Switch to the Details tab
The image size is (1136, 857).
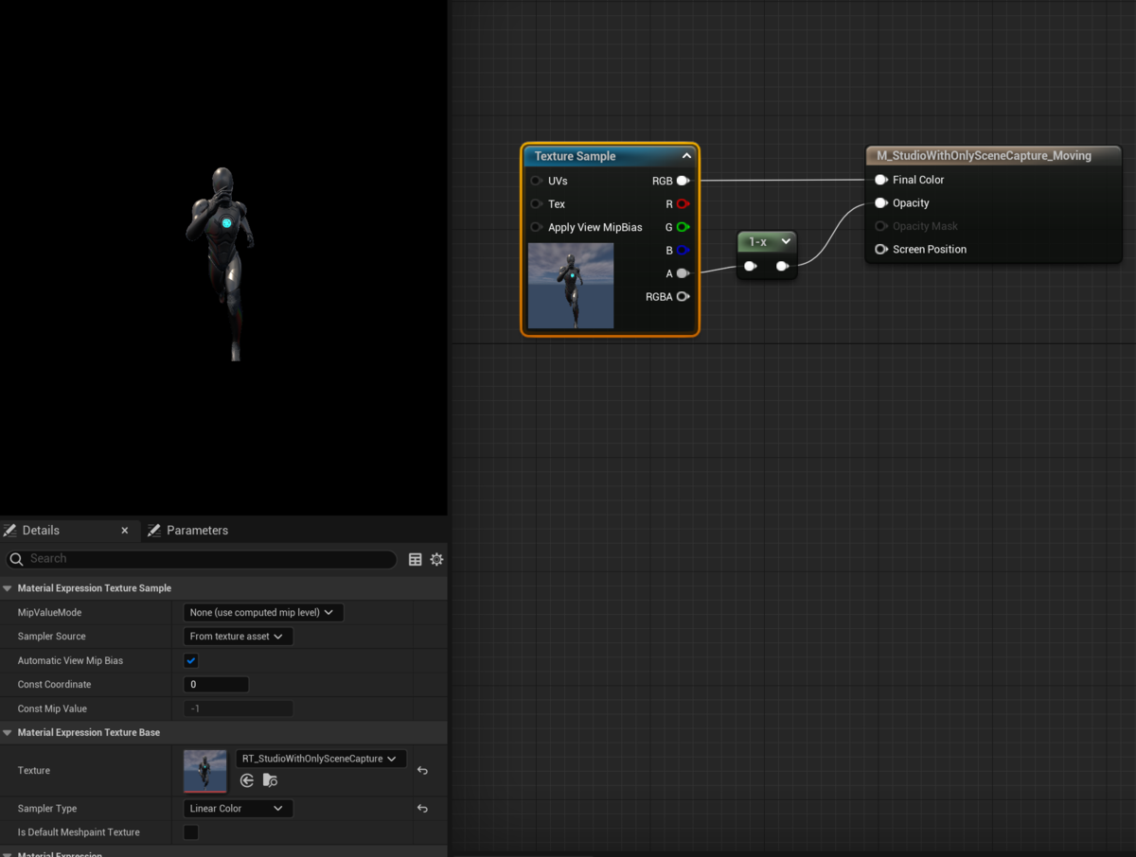pyautogui.click(x=41, y=531)
